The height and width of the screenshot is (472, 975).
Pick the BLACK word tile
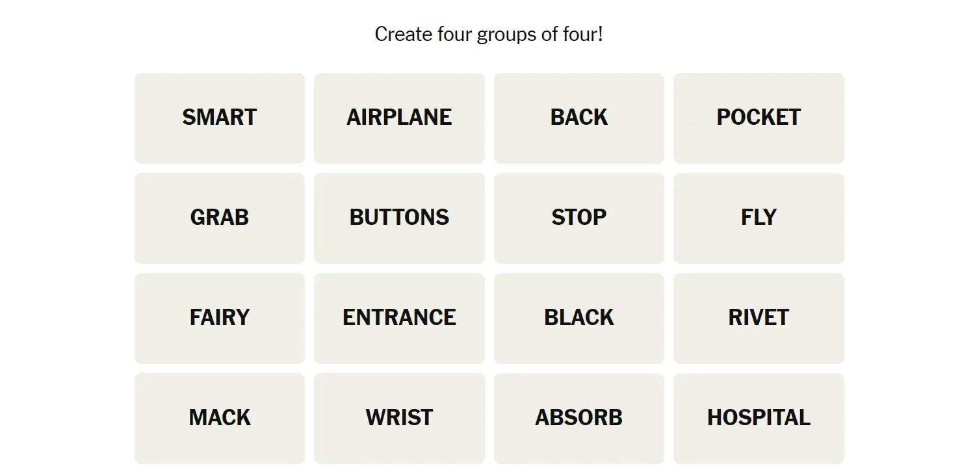(x=579, y=318)
